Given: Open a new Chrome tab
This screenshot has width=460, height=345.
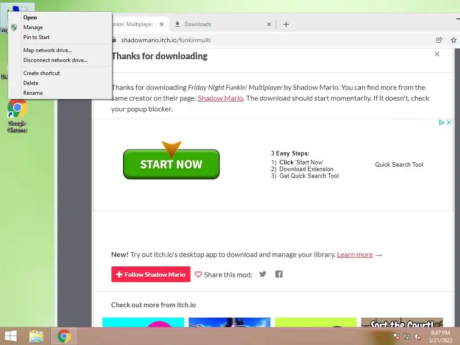Looking at the screenshot, I should 286,24.
